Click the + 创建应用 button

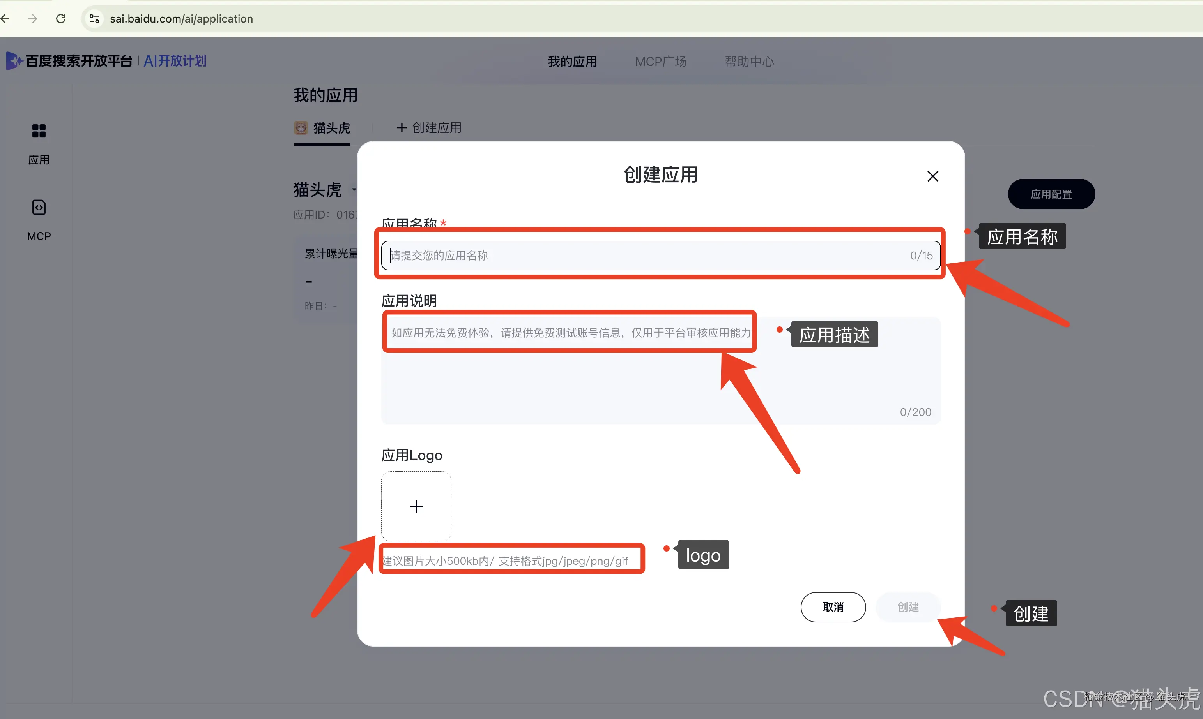[429, 128]
